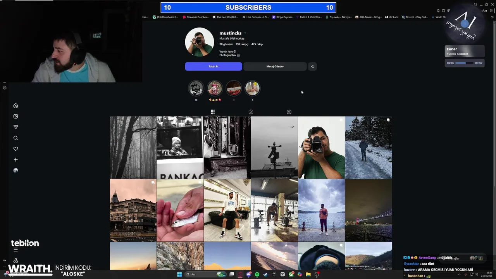This screenshot has width=496, height=279.
Task: Open the pink-sky old building post
Action: (x=133, y=210)
